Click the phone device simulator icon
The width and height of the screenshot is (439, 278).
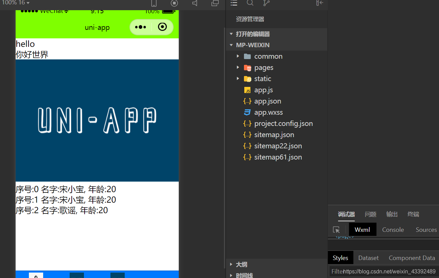point(154,3)
